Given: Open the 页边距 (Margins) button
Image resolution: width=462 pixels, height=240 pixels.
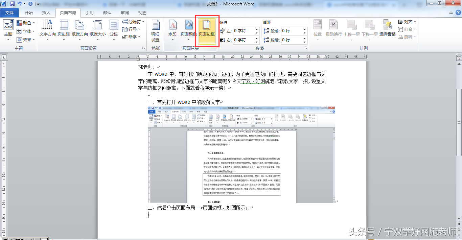Looking at the screenshot, I should click(x=64, y=30).
